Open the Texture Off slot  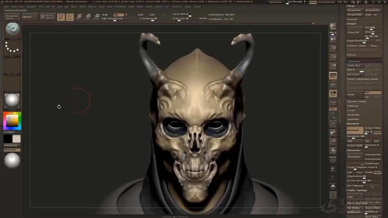tap(12, 84)
